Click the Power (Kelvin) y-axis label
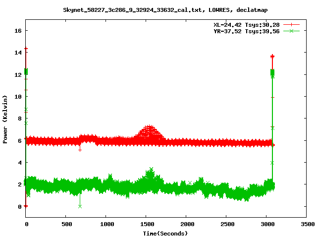 tap(5, 119)
